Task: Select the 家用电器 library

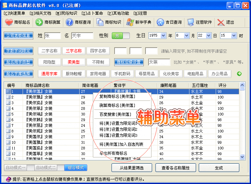Action: click(x=98, y=74)
